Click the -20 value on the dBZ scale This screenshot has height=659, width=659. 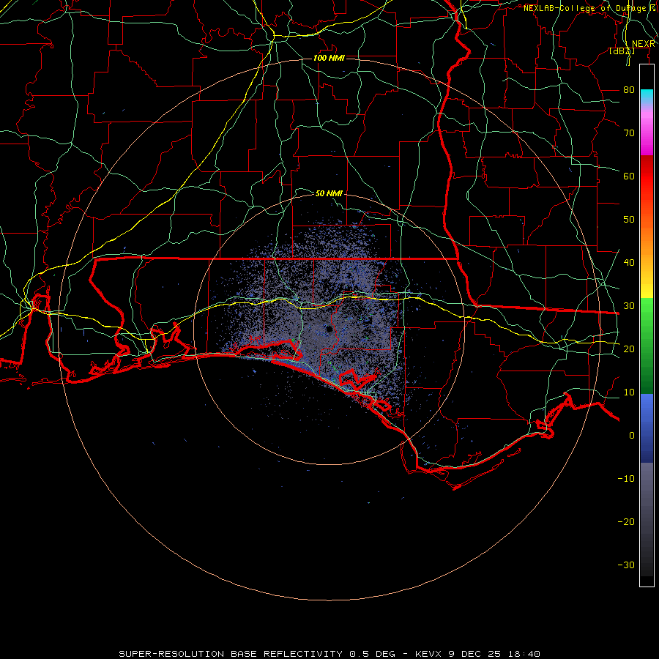click(626, 522)
